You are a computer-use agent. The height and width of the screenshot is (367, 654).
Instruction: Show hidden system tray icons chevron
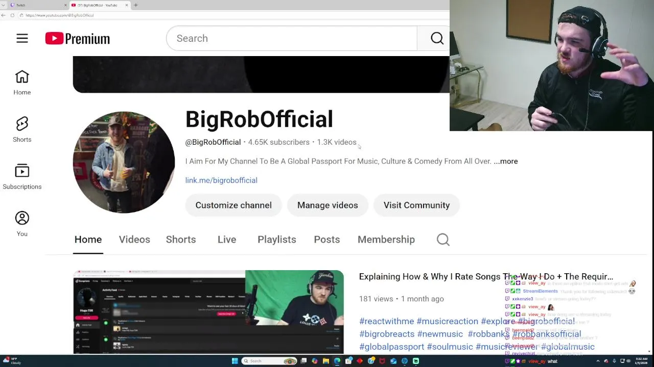598,361
